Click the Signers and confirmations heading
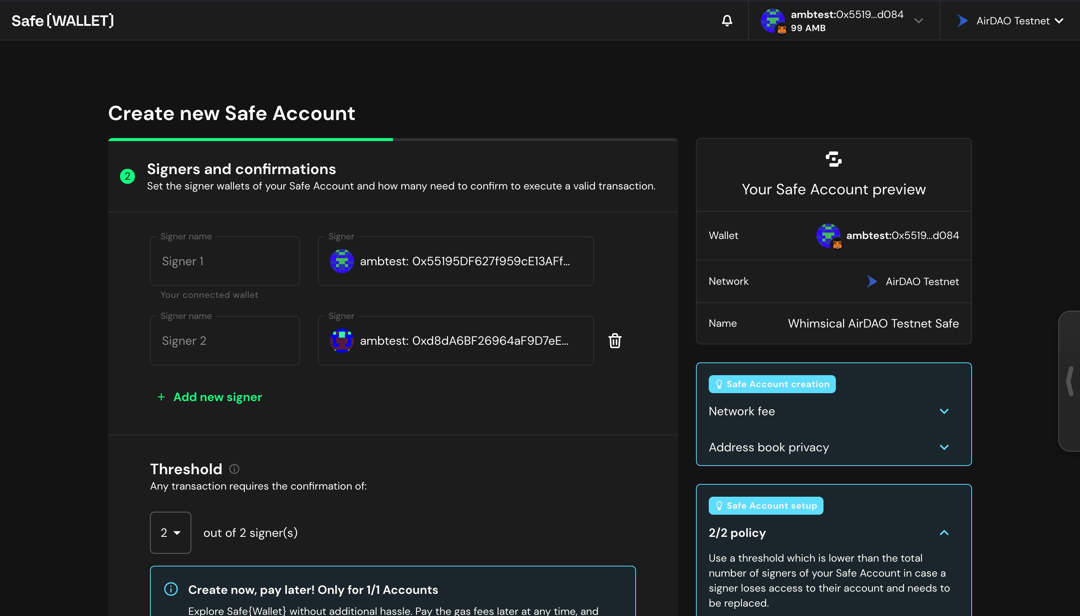Screen dimensions: 1080x616 click(241, 169)
